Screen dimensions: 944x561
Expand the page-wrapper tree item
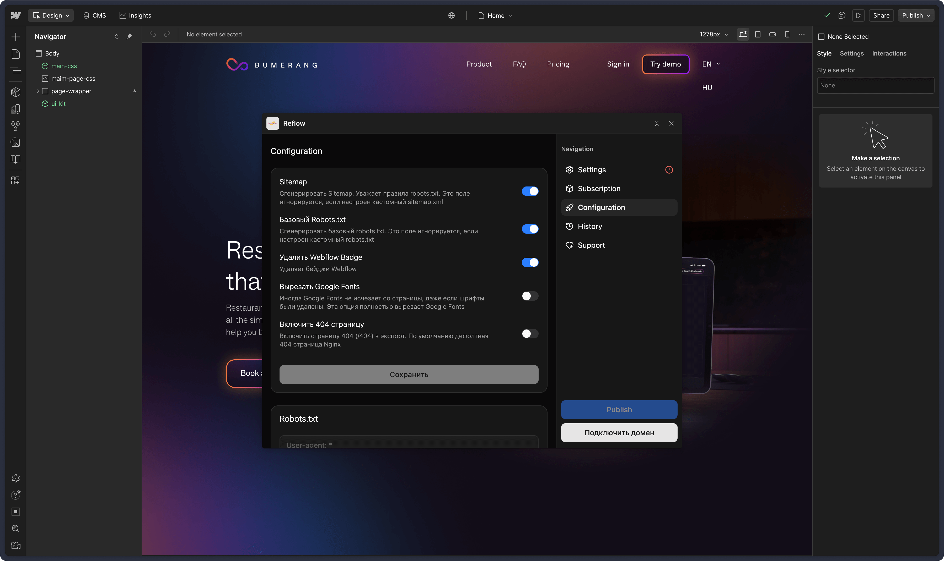point(38,91)
